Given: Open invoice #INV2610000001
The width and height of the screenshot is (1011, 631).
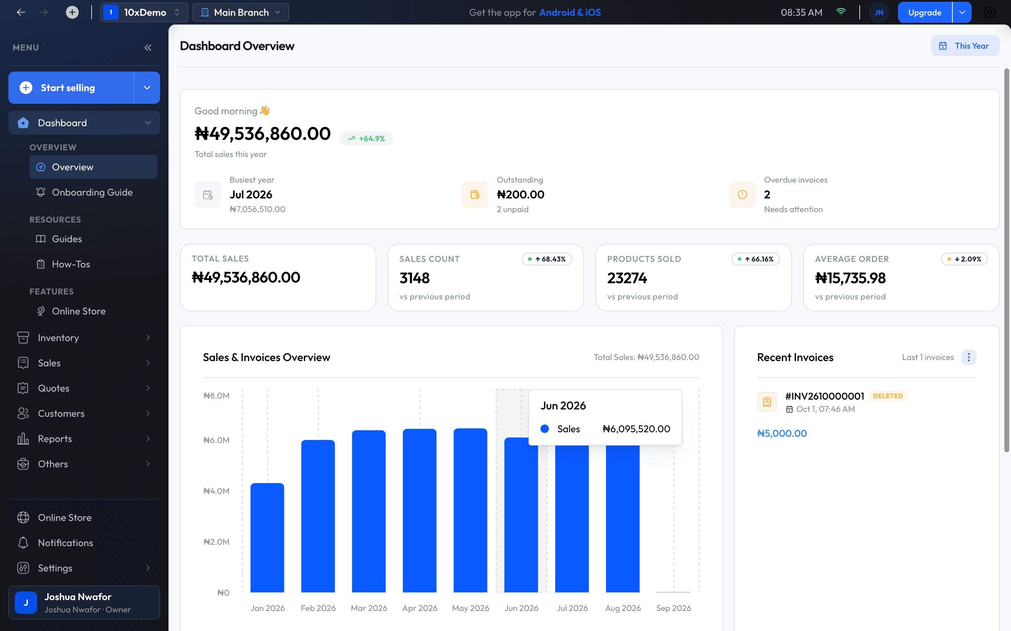Looking at the screenshot, I should click(824, 396).
